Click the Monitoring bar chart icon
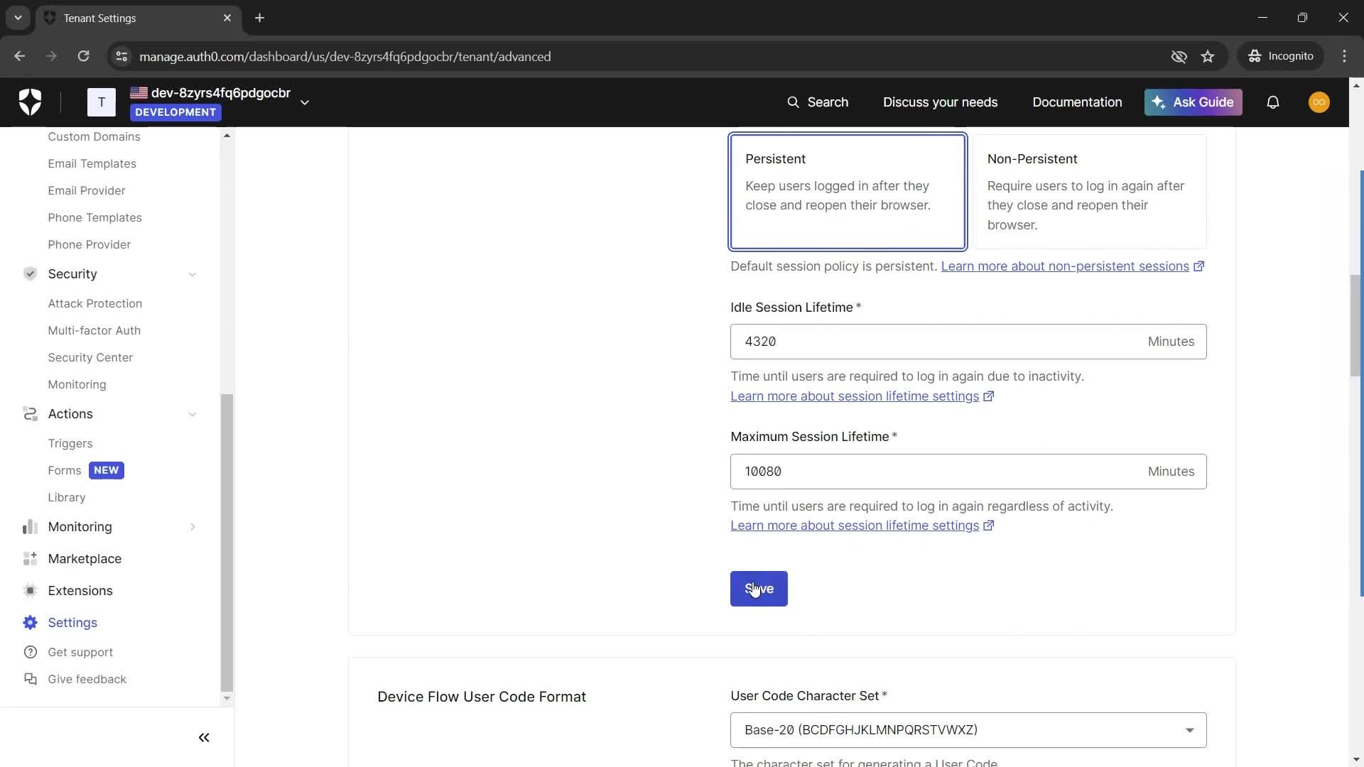The height and width of the screenshot is (767, 1364). coord(30,526)
